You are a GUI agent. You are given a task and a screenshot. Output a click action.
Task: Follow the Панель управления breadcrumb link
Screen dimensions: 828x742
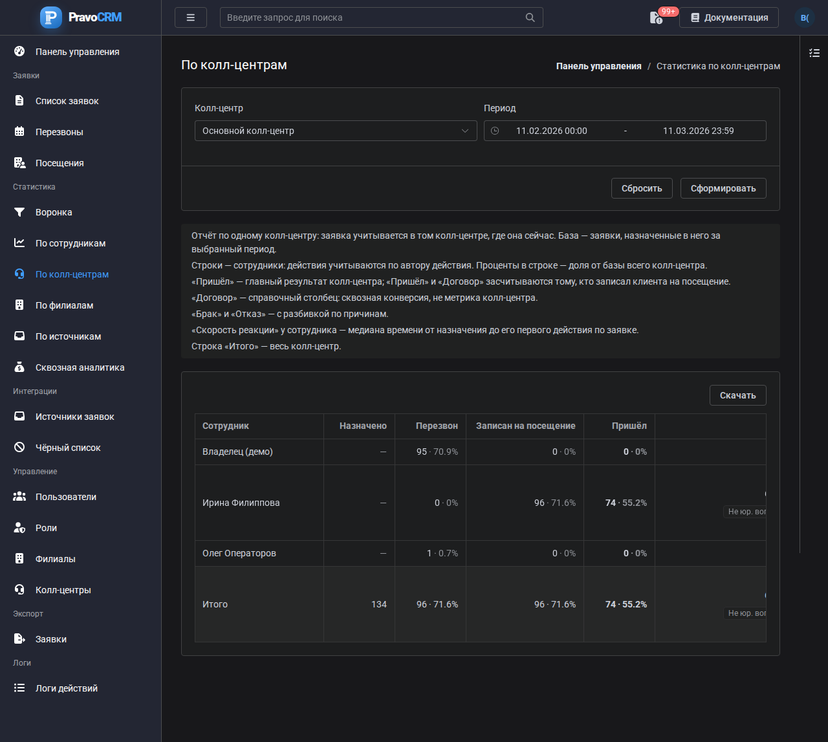point(599,66)
